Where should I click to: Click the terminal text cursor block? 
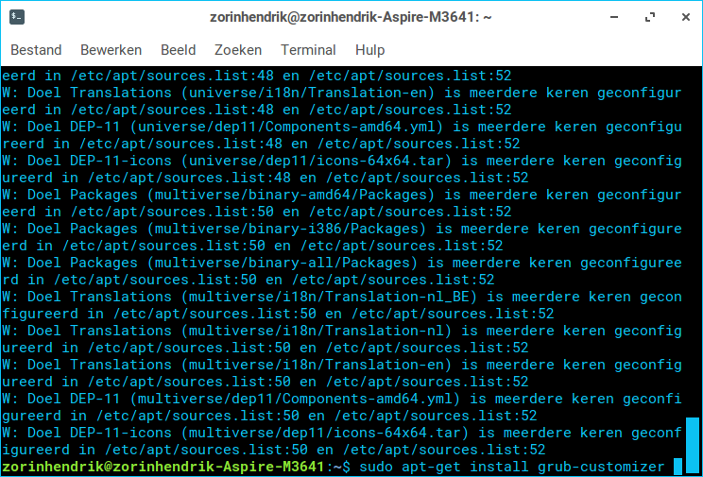point(677,467)
